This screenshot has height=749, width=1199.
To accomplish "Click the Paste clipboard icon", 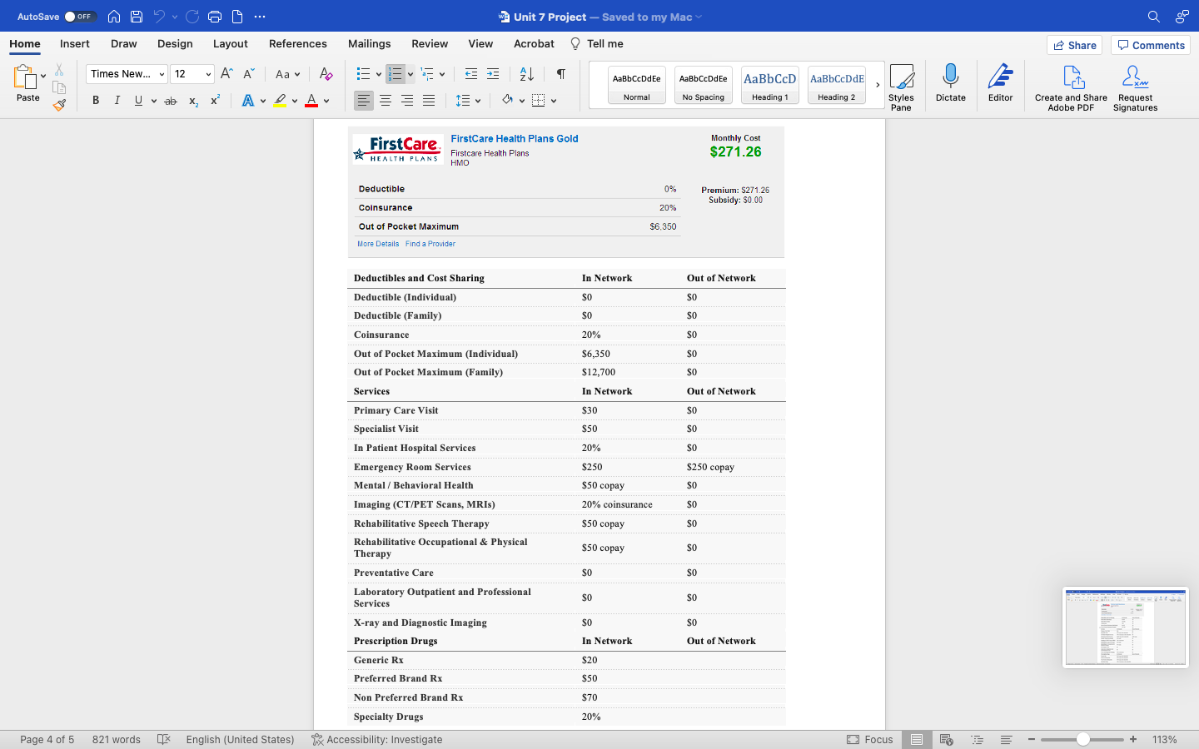I will pyautogui.click(x=25, y=77).
